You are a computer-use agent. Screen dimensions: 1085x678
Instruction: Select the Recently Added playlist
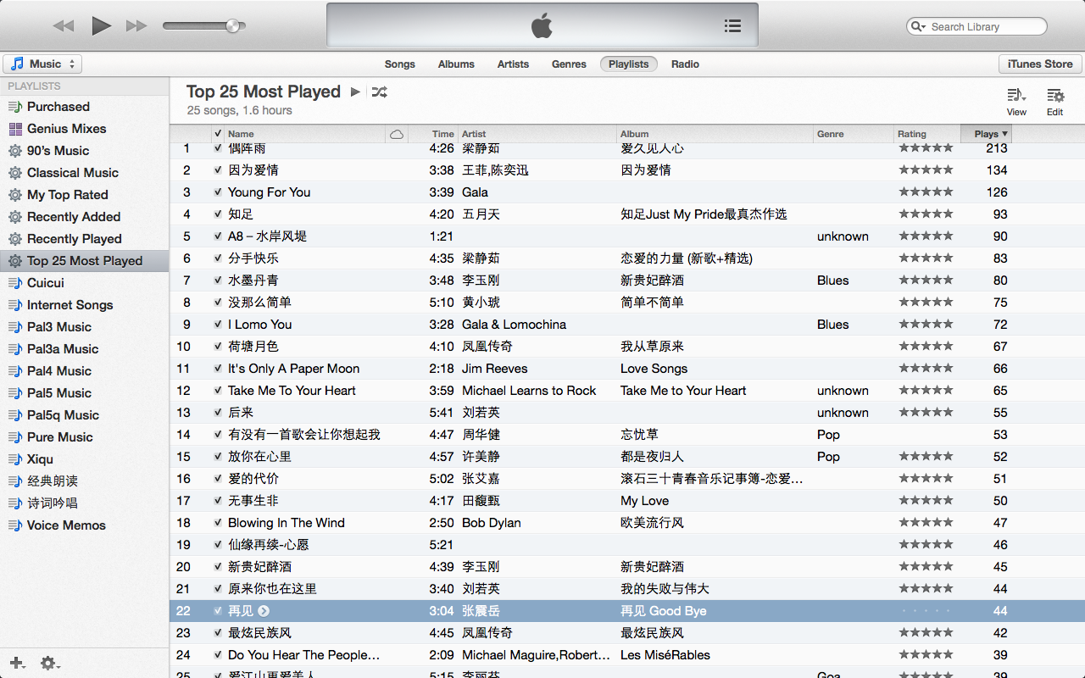click(x=85, y=217)
